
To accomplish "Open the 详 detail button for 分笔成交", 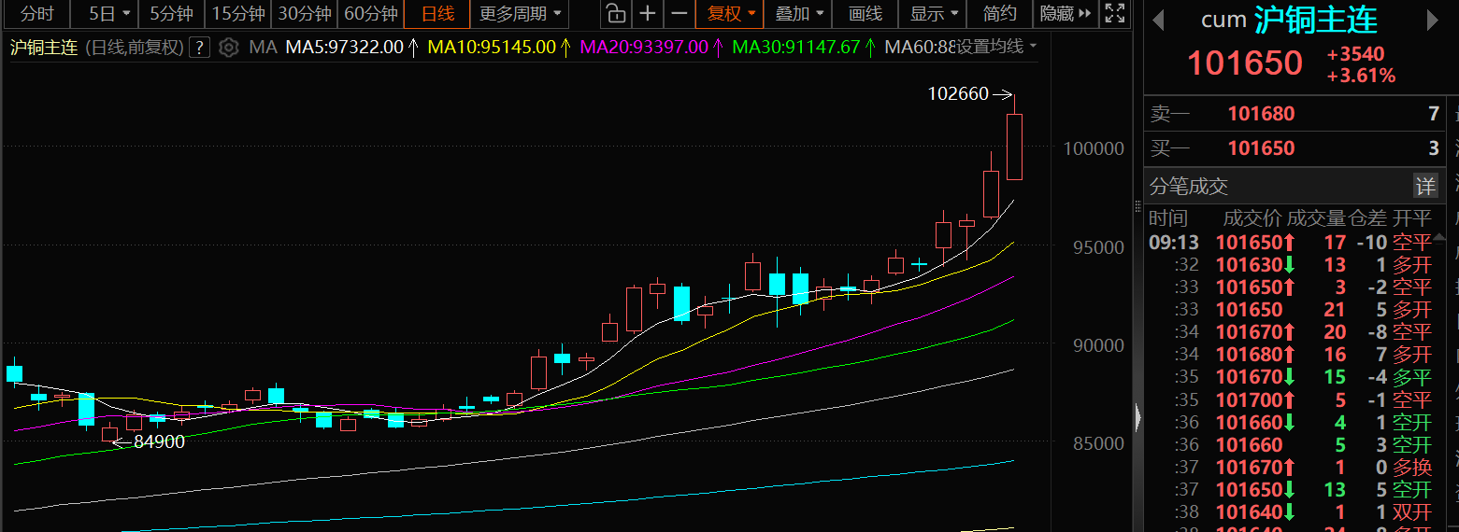I will 1424,186.
